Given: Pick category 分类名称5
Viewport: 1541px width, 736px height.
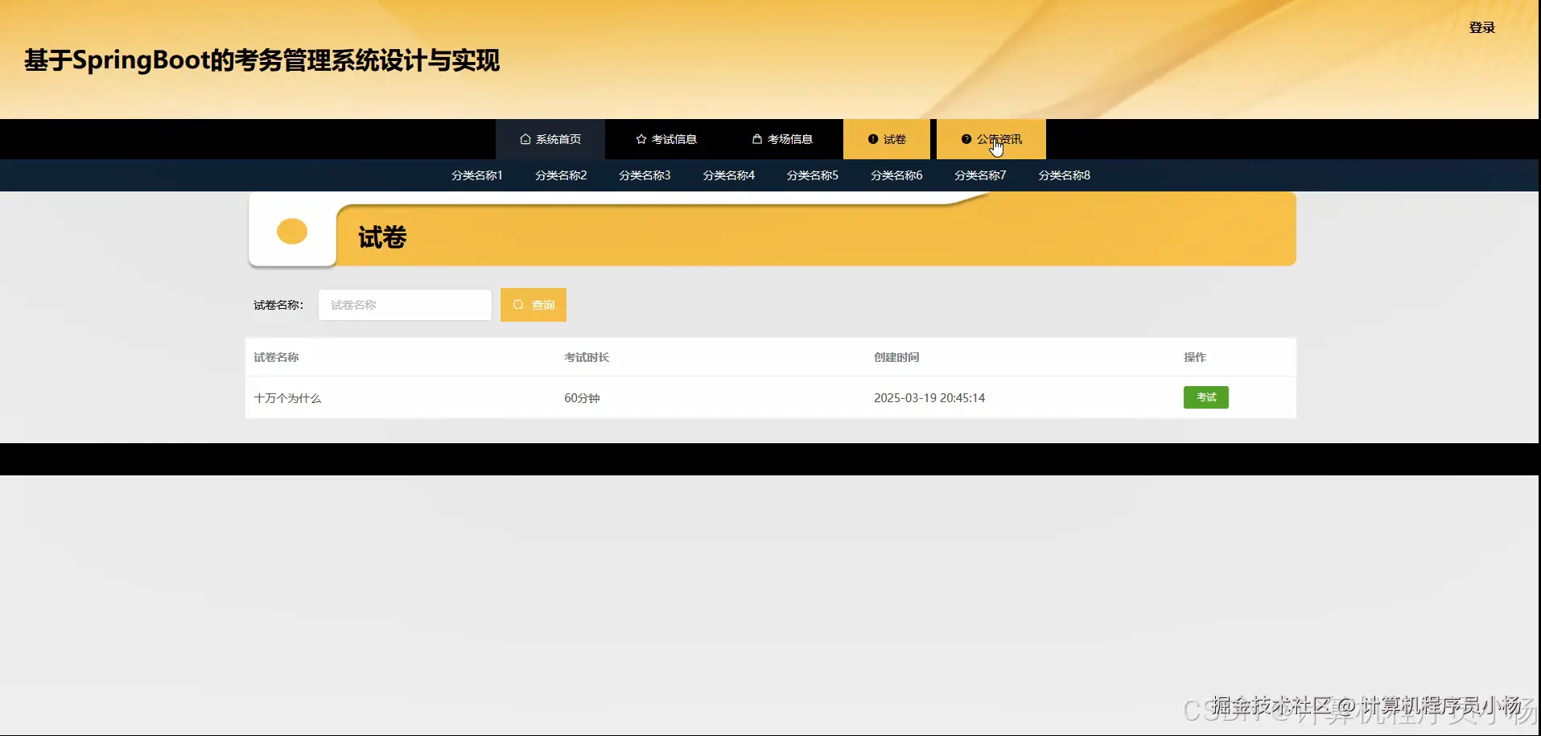Looking at the screenshot, I should click(813, 175).
